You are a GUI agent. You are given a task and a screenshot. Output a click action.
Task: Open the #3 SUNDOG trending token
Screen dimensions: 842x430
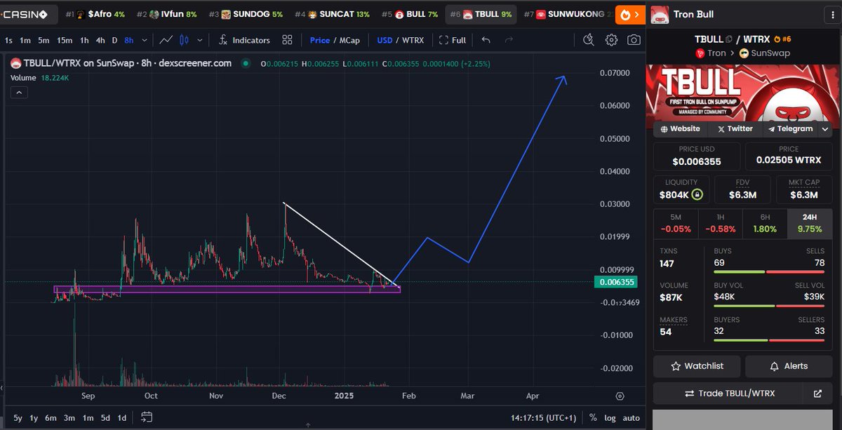[x=246, y=14]
